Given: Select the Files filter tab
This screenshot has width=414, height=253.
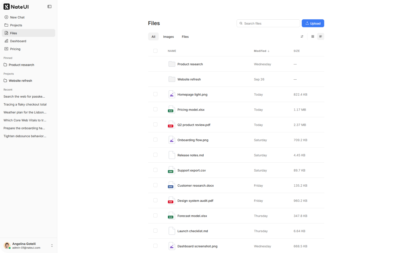Looking at the screenshot, I should [x=185, y=37].
